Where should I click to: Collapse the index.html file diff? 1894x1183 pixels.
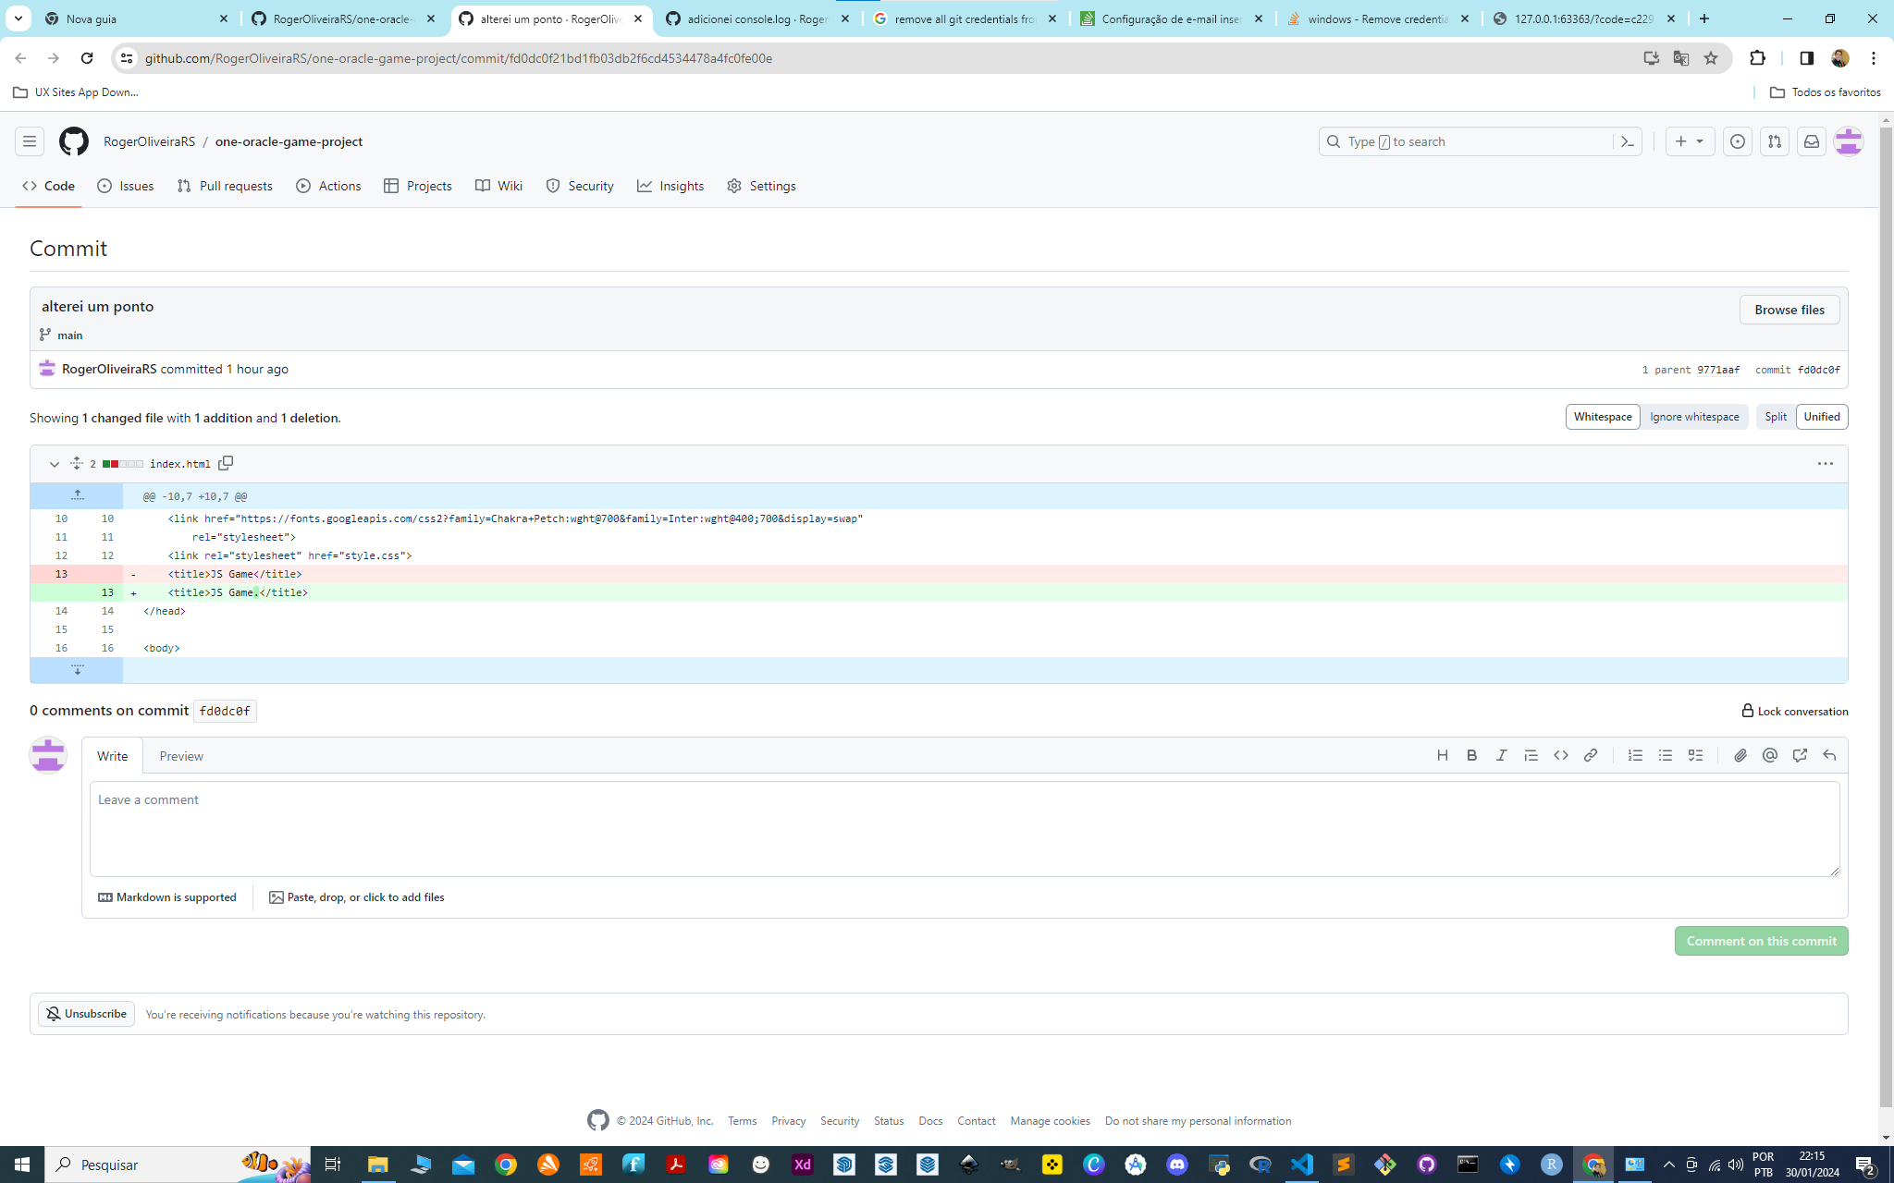pyautogui.click(x=54, y=464)
